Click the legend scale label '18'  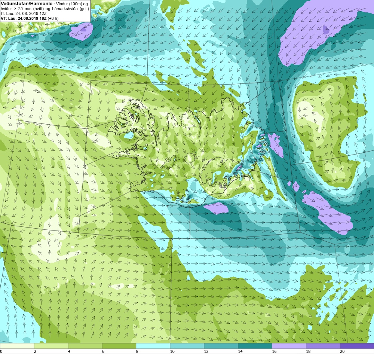[x=308, y=351]
